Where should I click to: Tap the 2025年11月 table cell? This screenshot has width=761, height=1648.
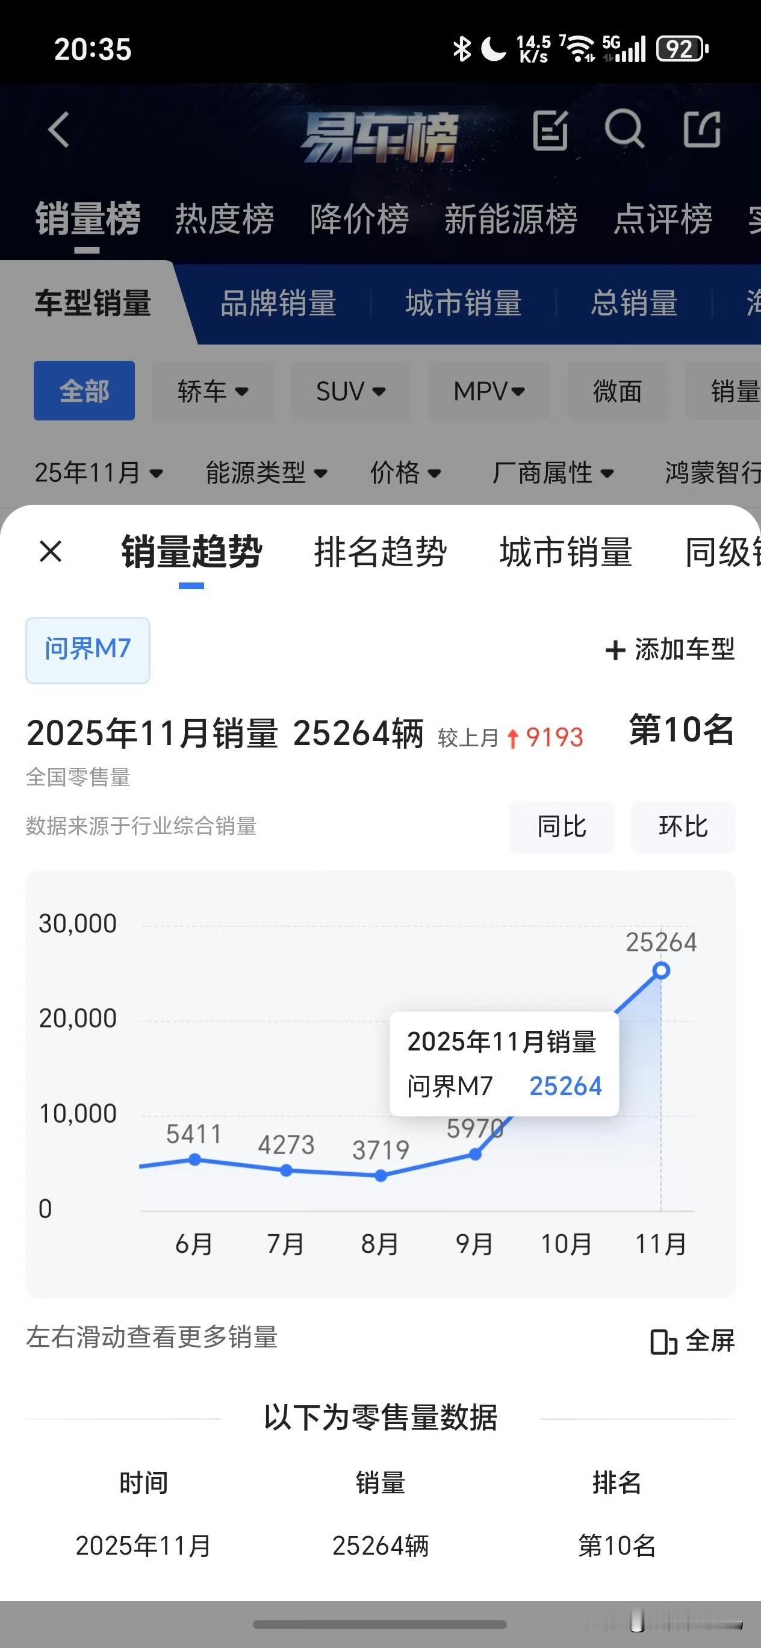point(144,1546)
